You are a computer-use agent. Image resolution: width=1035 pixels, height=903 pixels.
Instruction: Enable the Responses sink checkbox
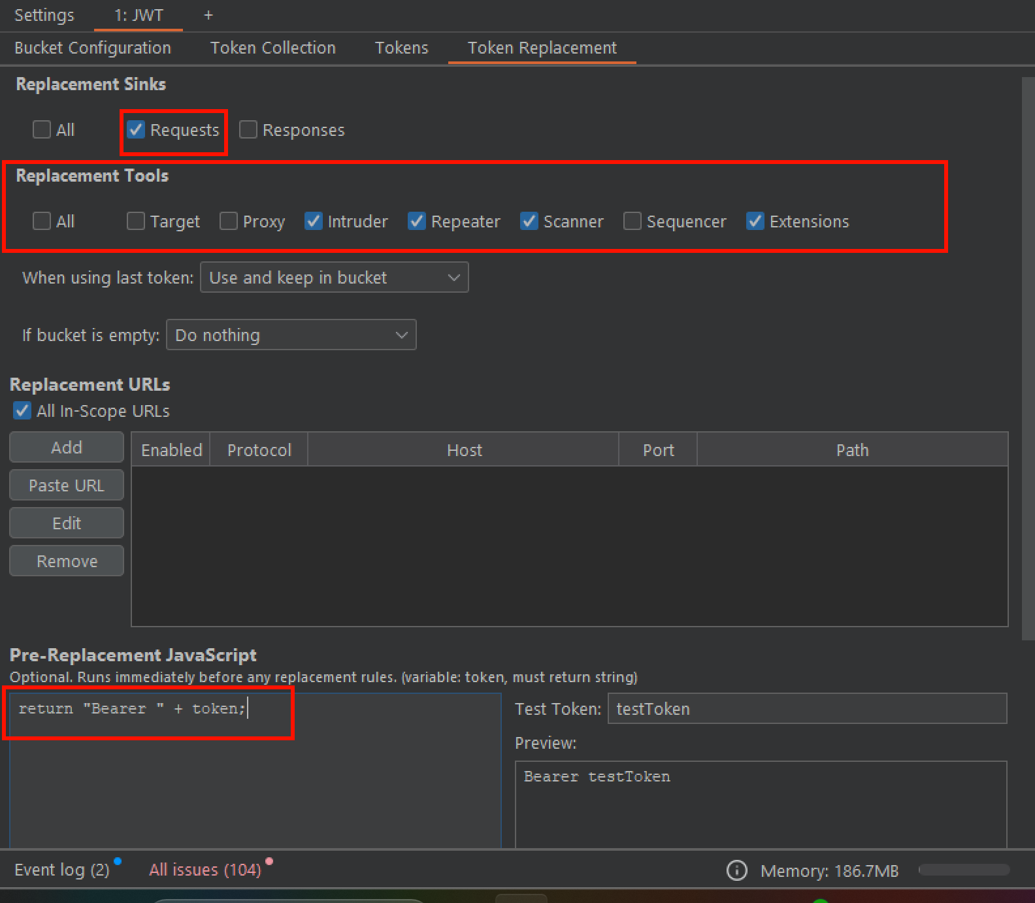pos(248,129)
